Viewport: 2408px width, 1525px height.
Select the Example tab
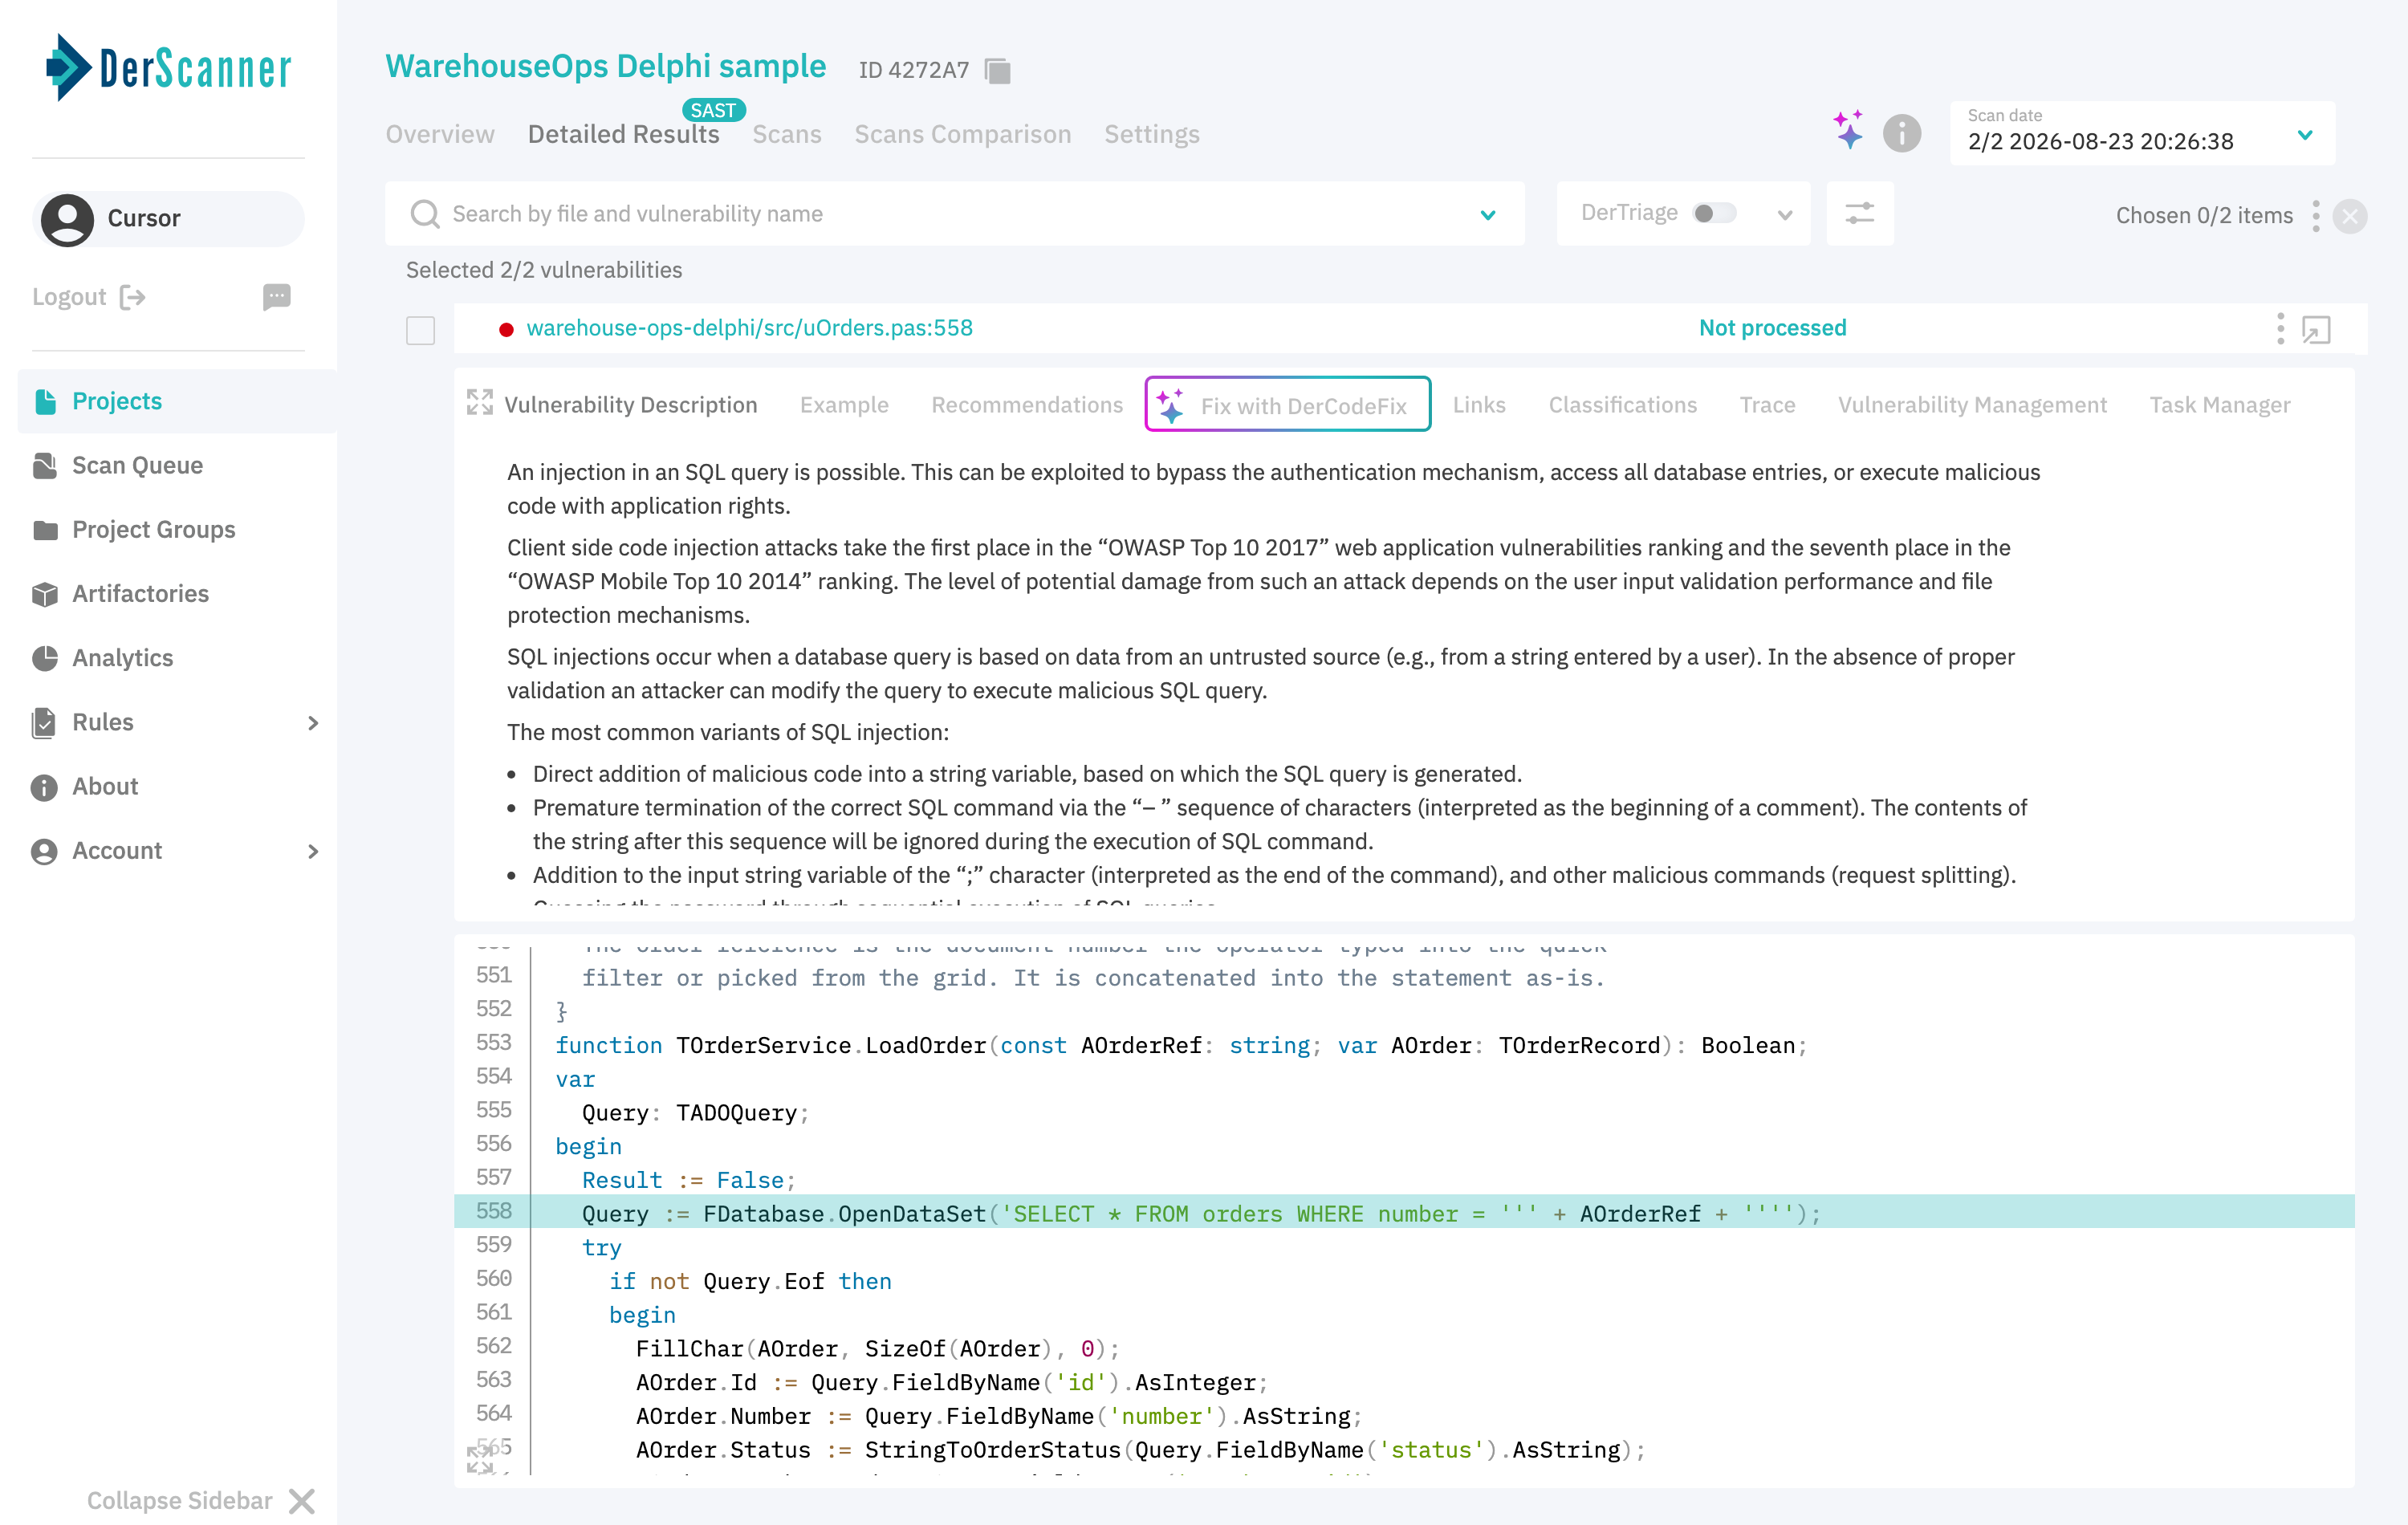pyautogui.click(x=844, y=404)
